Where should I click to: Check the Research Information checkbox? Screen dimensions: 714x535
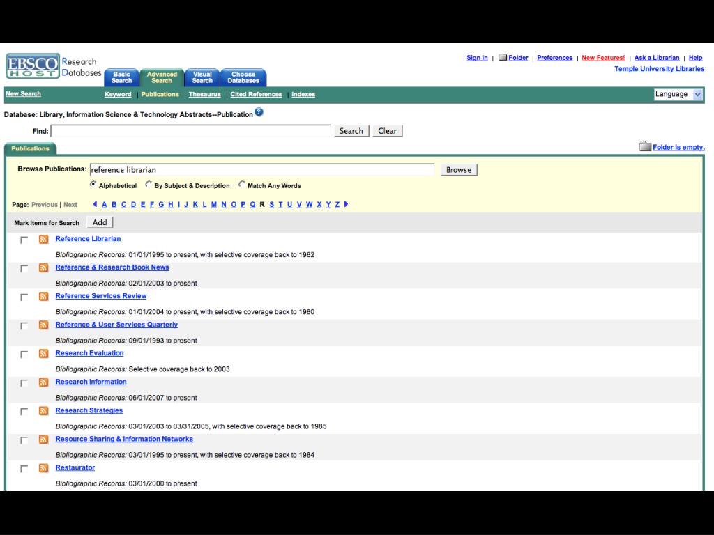(x=24, y=384)
